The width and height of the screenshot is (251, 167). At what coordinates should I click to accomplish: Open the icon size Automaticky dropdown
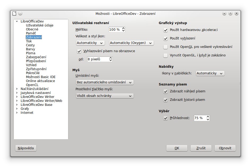[x=90, y=43]
